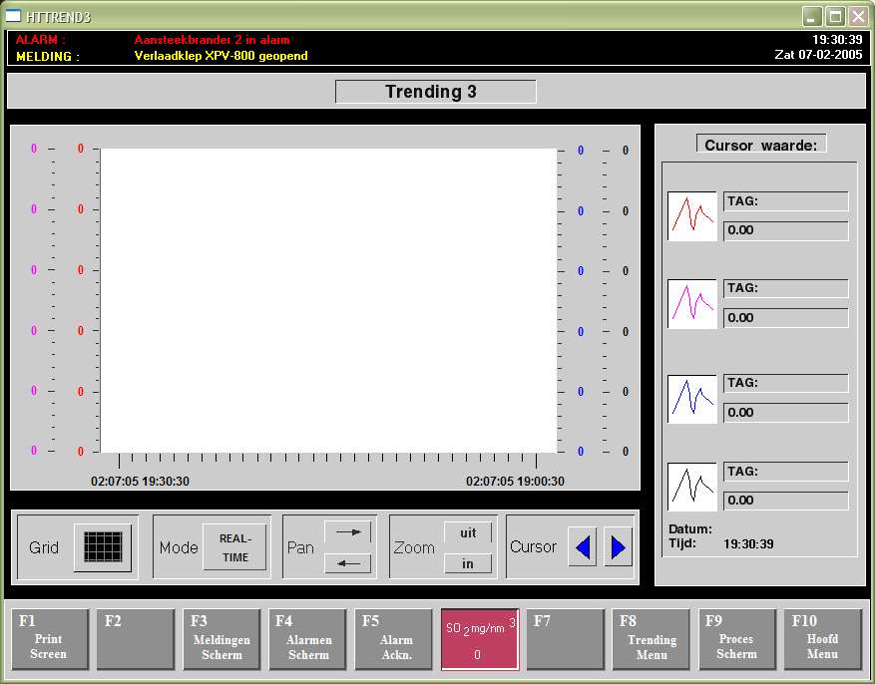The width and height of the screenshot is (875, 684).
Task: Open Meldingen Scherm with F3
Action: (221, 639)
